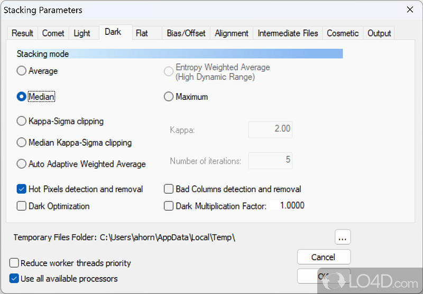Click the Cancel button

click(323, 257)
